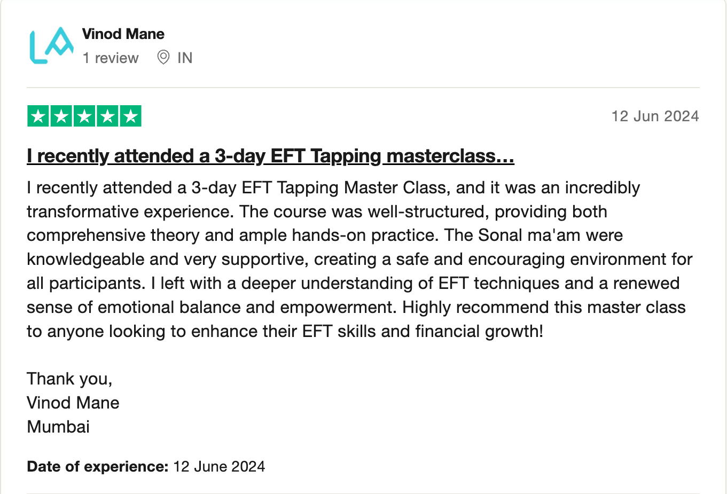Click the "IN" country code label
727x494 pixels.
[x=185, y=58]
